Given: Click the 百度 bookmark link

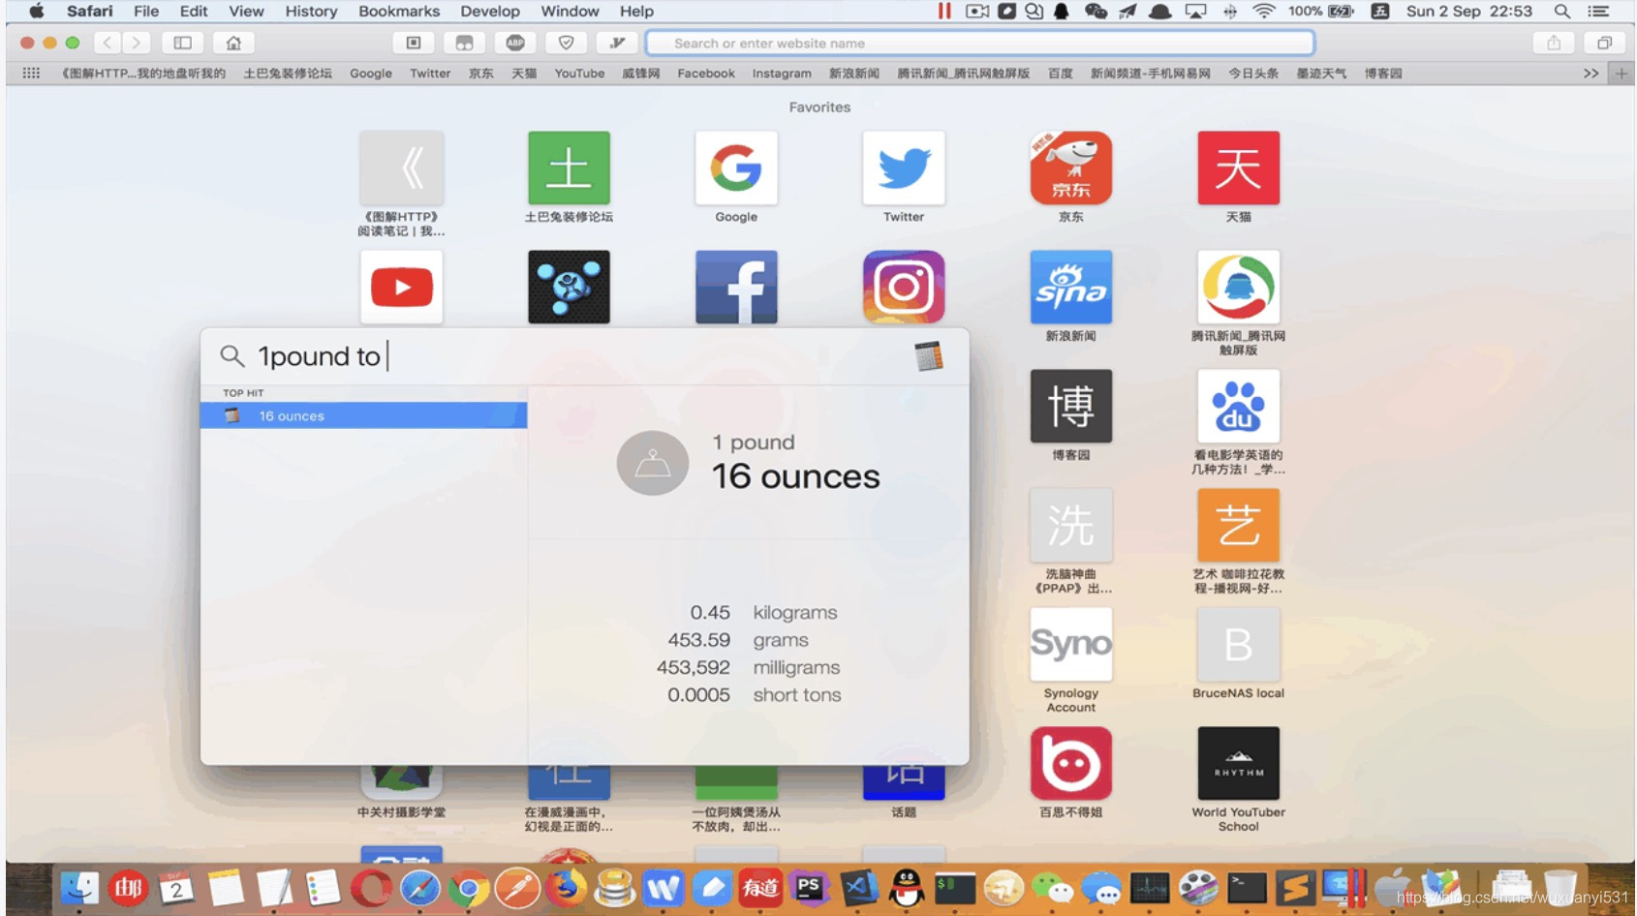Looking at the screenshot, I should coord(1060,74).
